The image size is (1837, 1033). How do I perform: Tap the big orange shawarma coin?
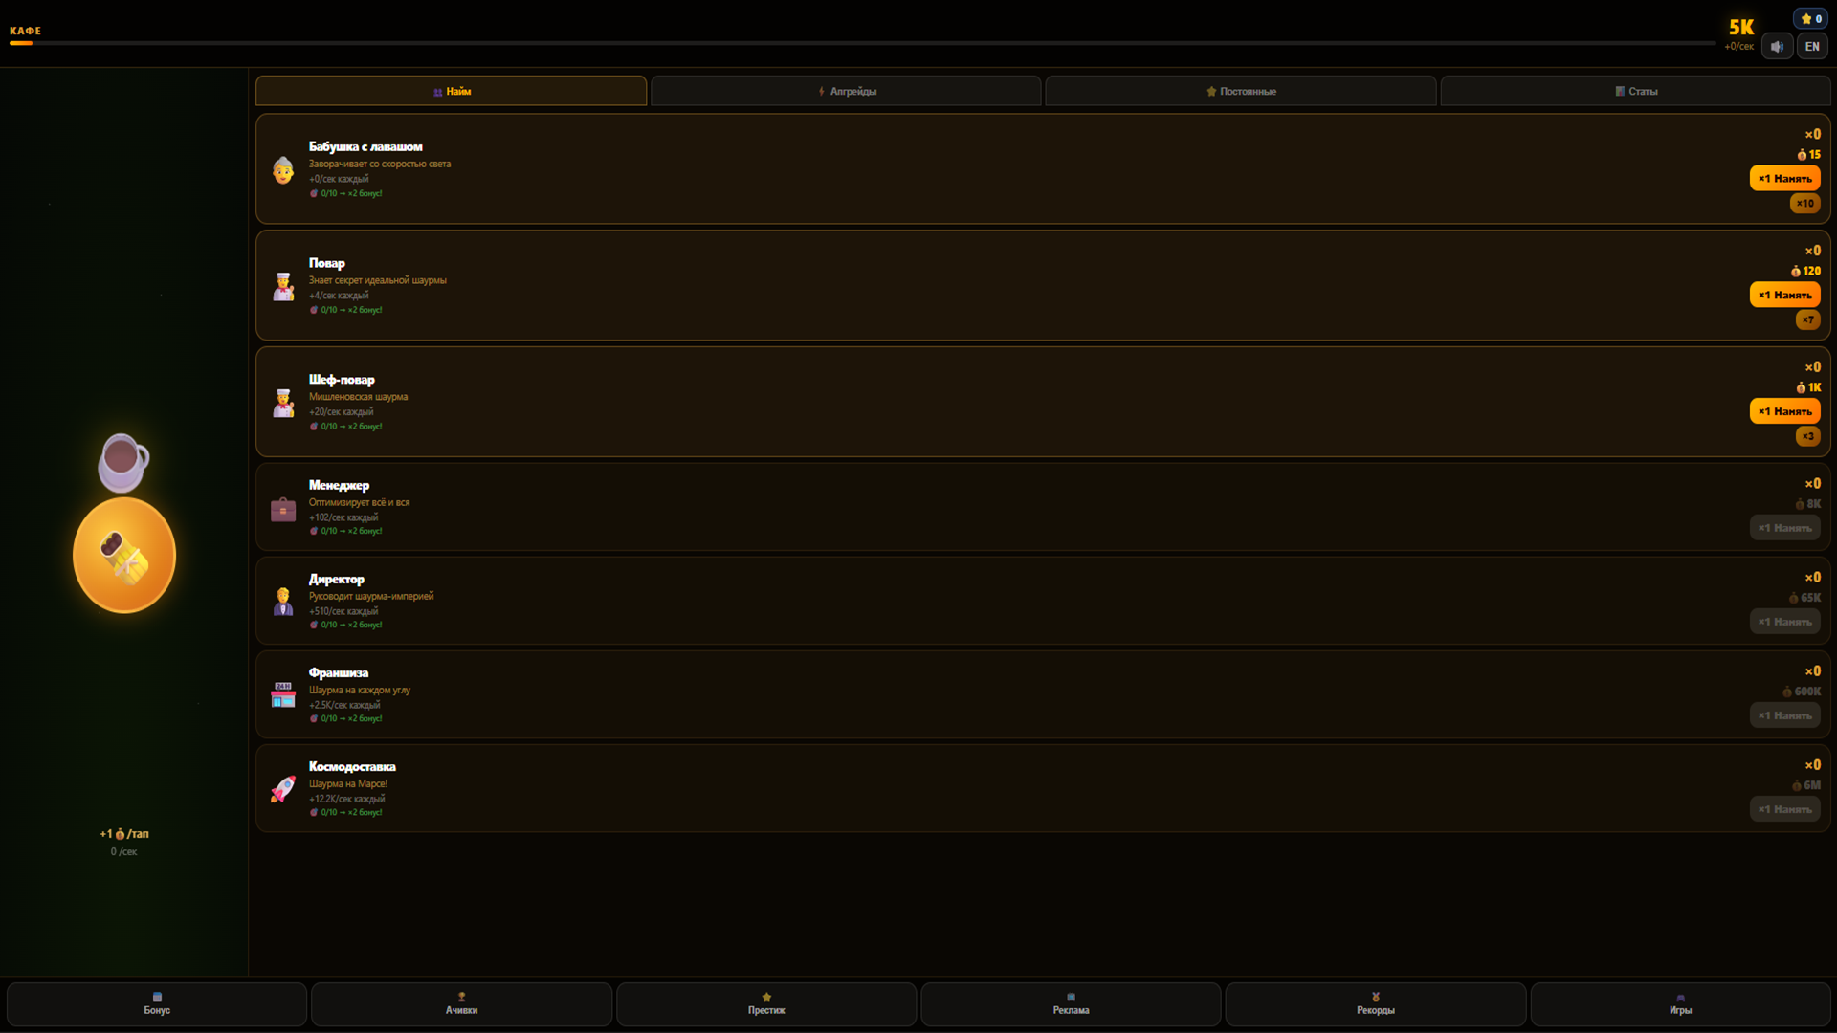(124, 555)
